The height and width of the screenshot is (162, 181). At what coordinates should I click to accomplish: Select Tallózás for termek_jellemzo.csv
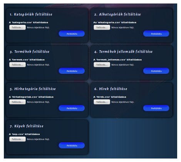(x=102, y=65)
